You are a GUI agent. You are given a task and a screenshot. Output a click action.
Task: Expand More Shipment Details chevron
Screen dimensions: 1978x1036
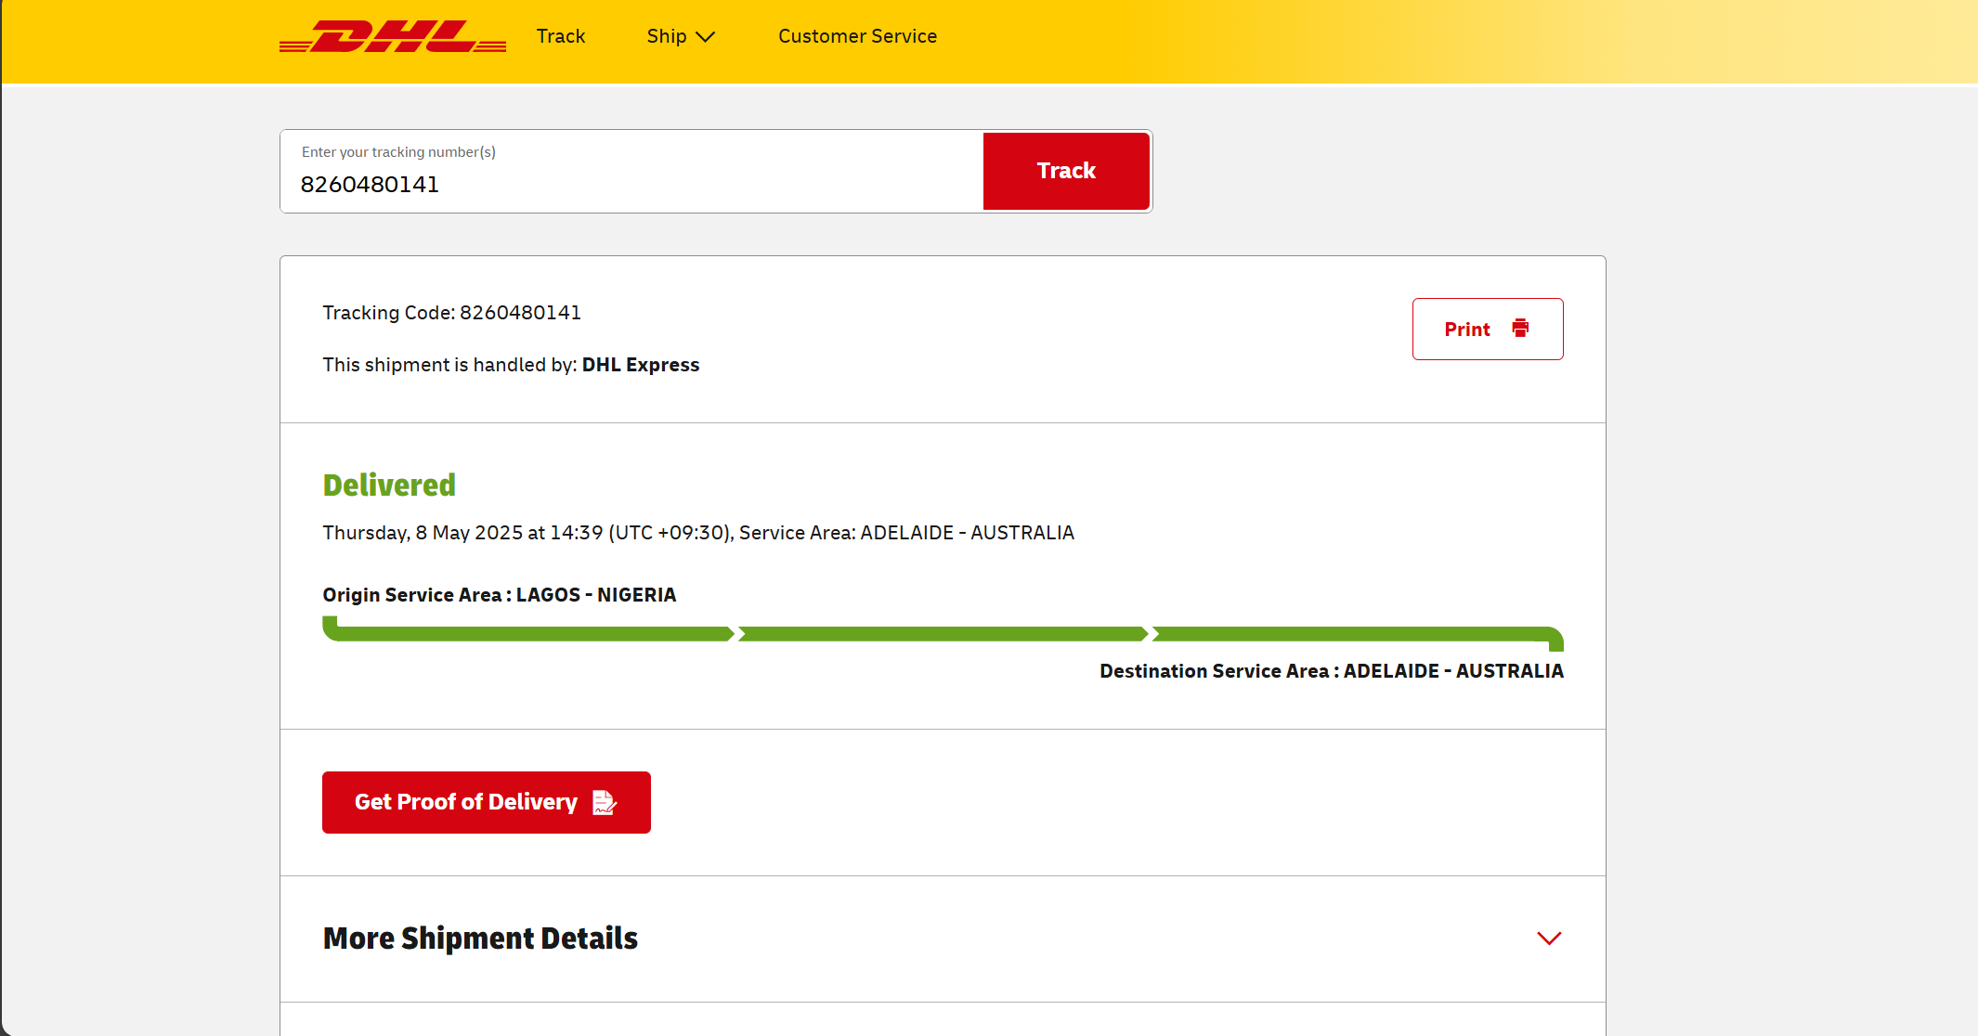coord(1549,939)
